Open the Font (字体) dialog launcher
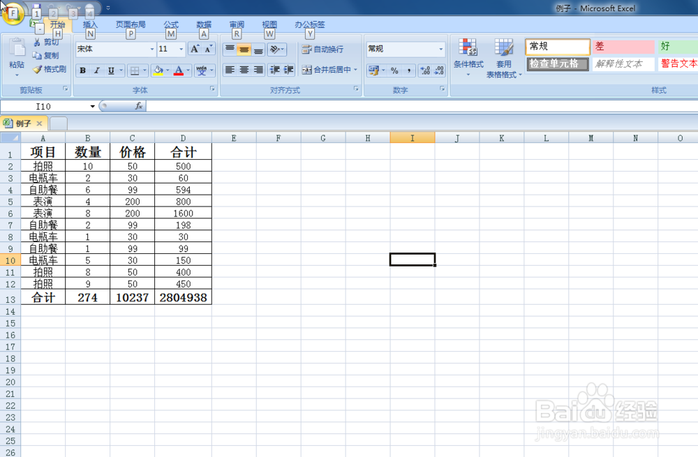 click(x=212, y=89)
